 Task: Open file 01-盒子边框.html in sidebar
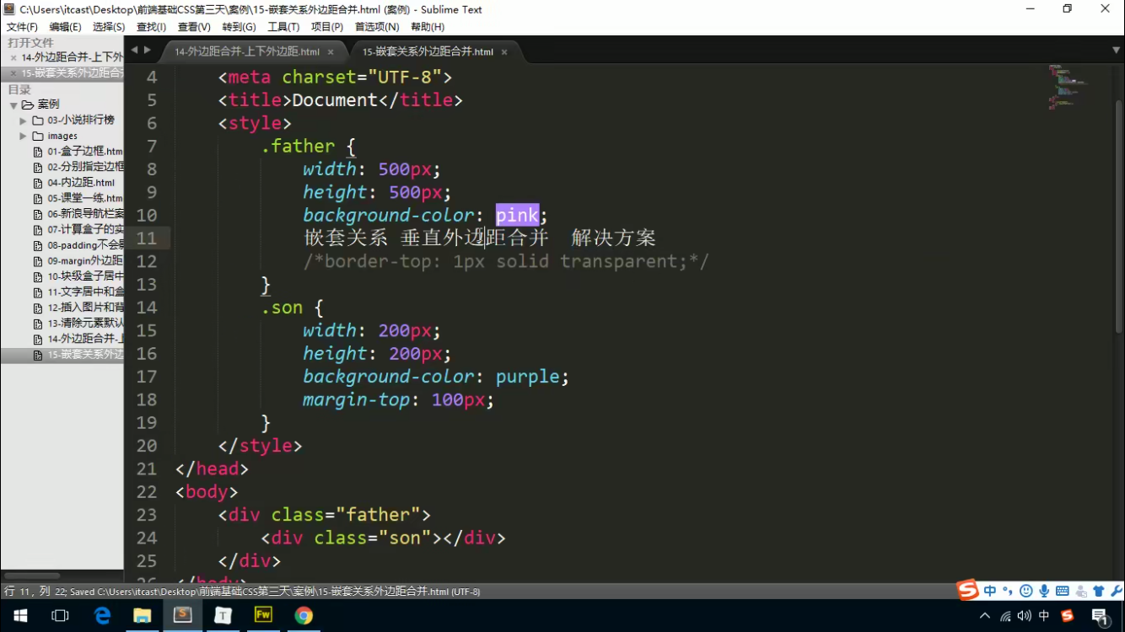[84, 152]
